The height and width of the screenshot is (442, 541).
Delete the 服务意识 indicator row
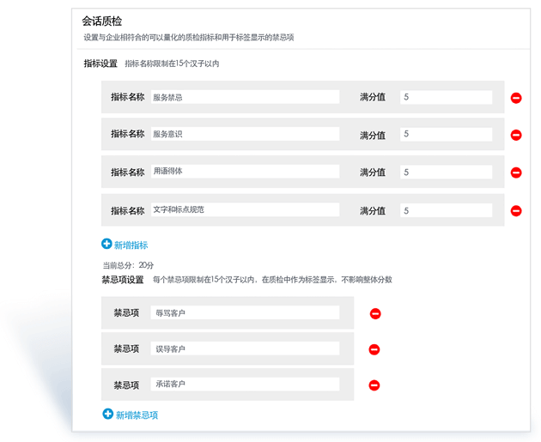pos(516,135)
